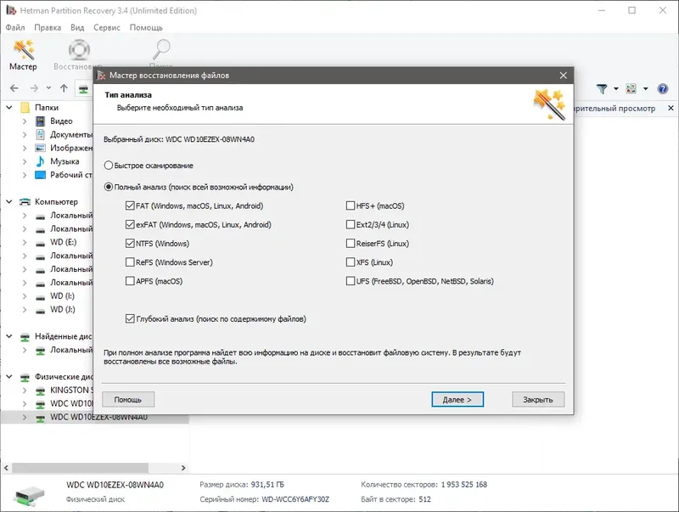This screenshot has width=679, height=512.
Task: Click the tree panel horizontal scrollbar
Action: click(x=81, y=468)
